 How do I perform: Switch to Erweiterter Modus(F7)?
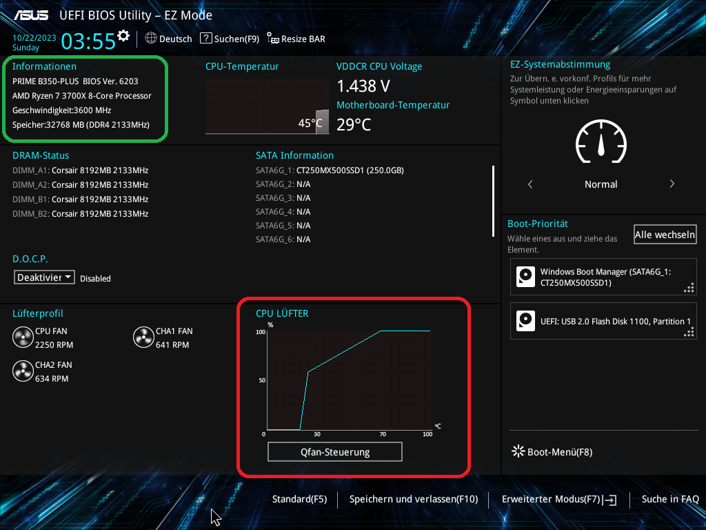pos(559,500)
